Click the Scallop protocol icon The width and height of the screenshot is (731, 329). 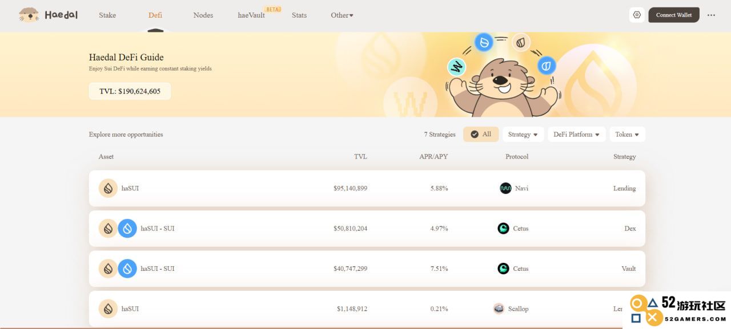coord(499,308)
